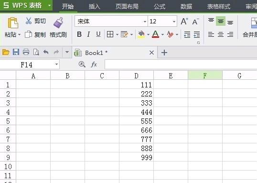Click the clear formatting eraser icon

(170, 34)
